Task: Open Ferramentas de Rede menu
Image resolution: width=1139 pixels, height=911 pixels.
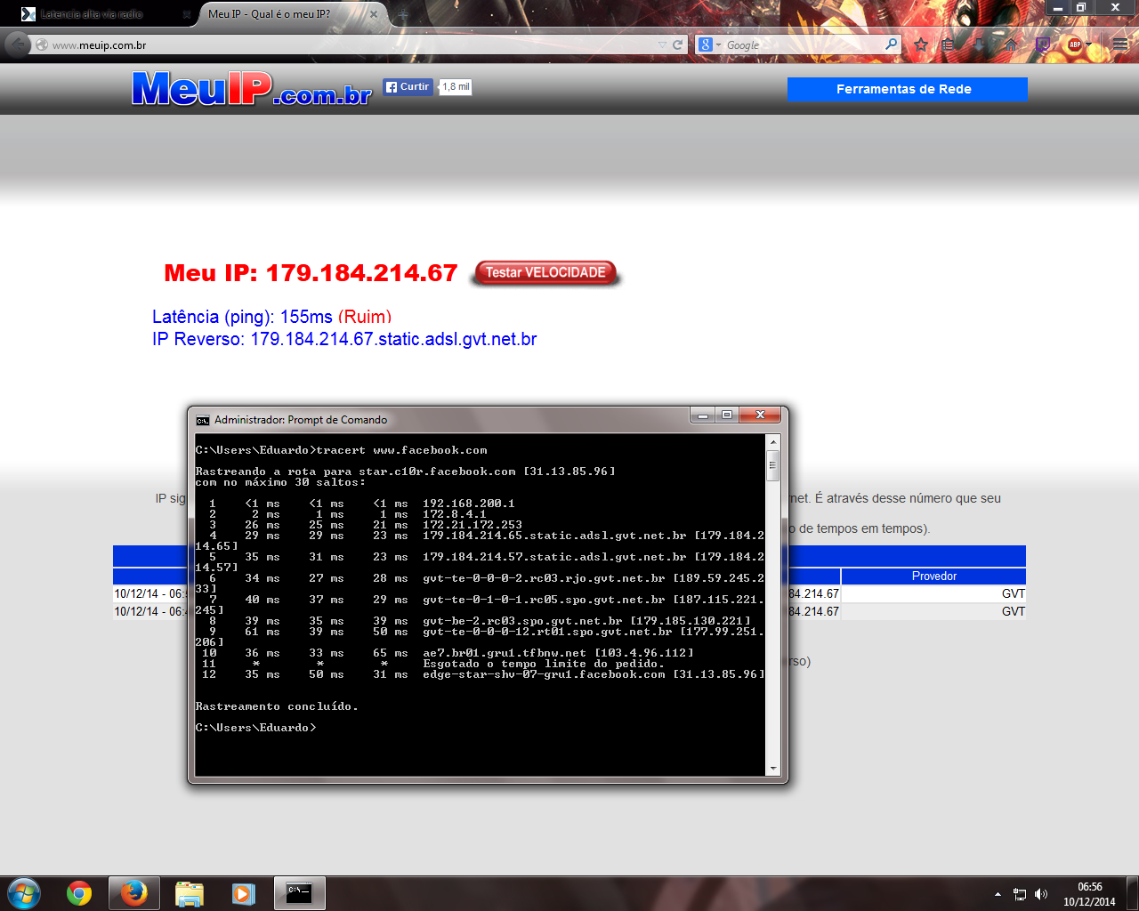Action: [907, 89]
